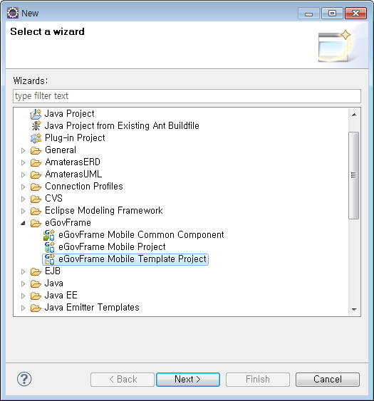Expand the General folder
The width and height of the screenshot is (374, 401).
point(23,150)
